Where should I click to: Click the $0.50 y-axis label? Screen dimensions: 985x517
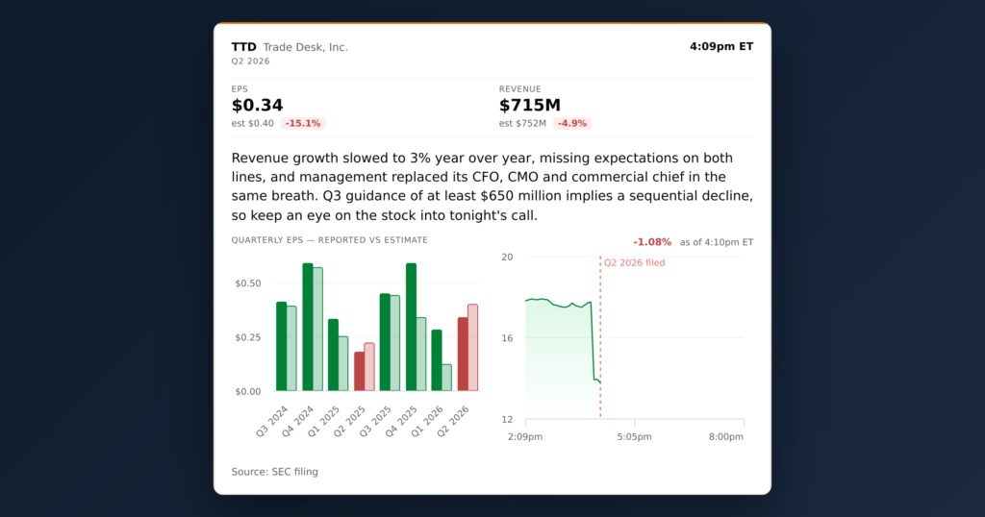(248, 283)
